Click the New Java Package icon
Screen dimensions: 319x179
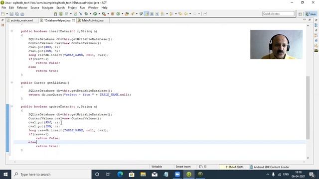[x=113, y=14]
